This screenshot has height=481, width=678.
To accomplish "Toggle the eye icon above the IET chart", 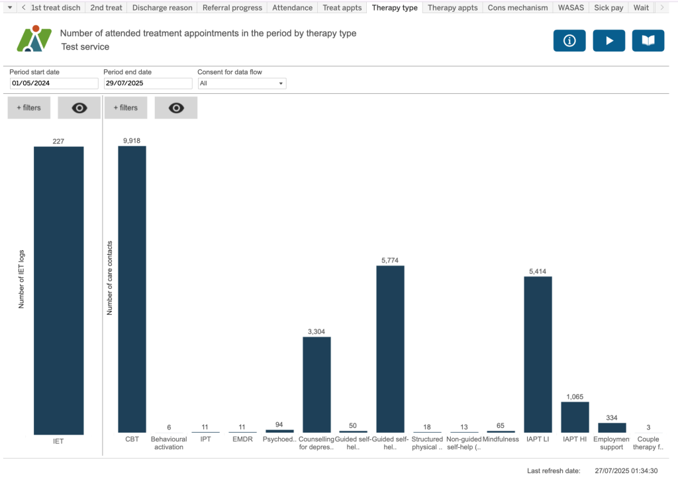I will pyautogui.click(x=79, y=108).
